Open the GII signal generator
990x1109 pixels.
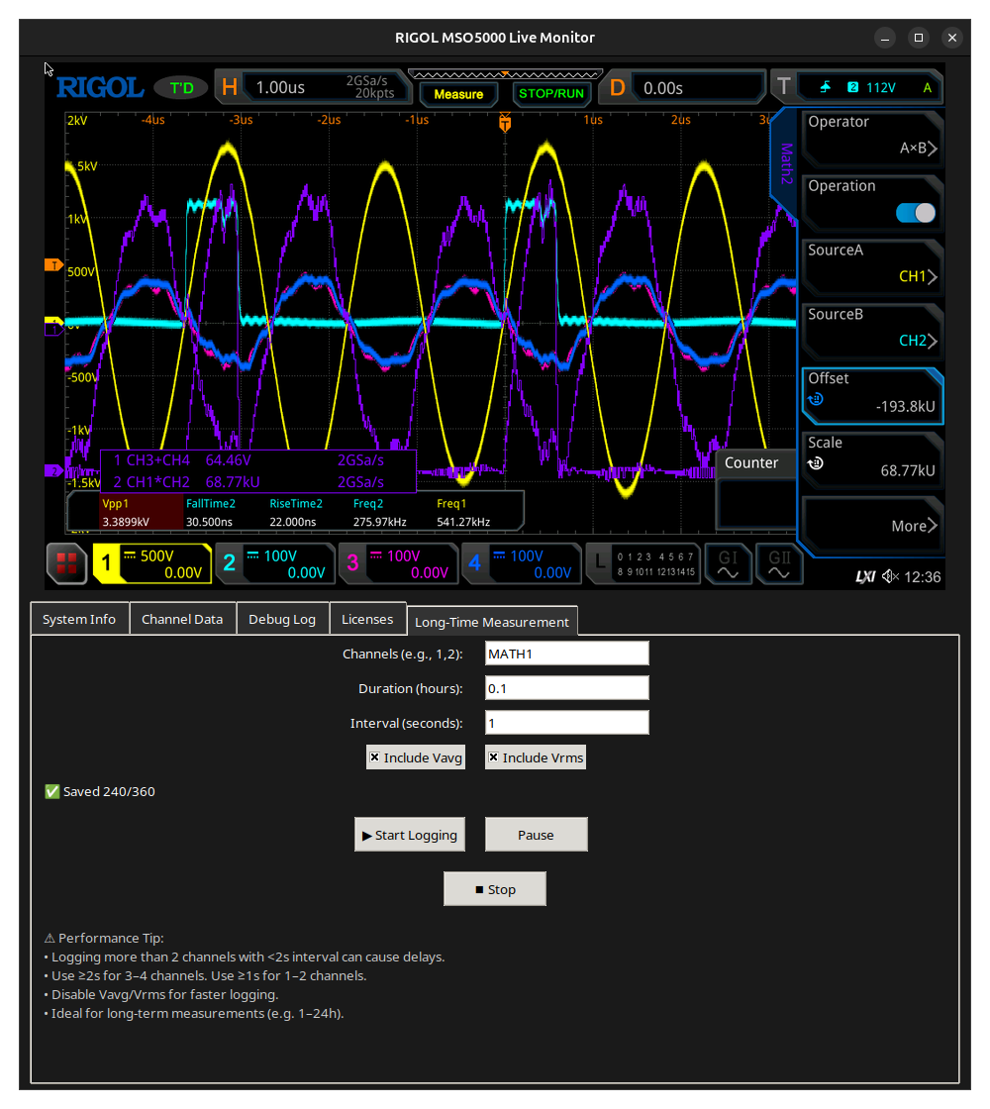pyautogui.click(x=779, y=563)
